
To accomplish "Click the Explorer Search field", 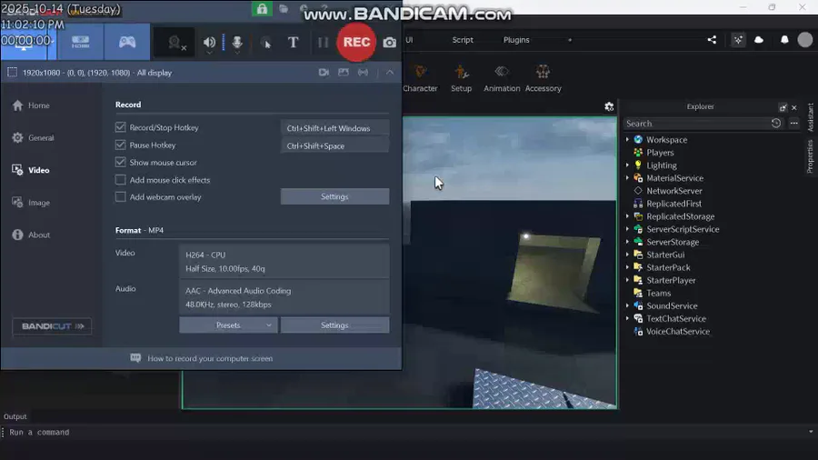I will click(696, 124).
